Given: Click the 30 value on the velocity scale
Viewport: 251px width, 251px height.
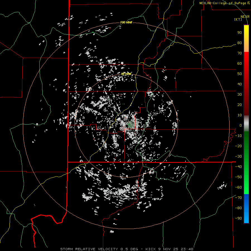Looking at the screenshot, I should (x=240, y=95).
